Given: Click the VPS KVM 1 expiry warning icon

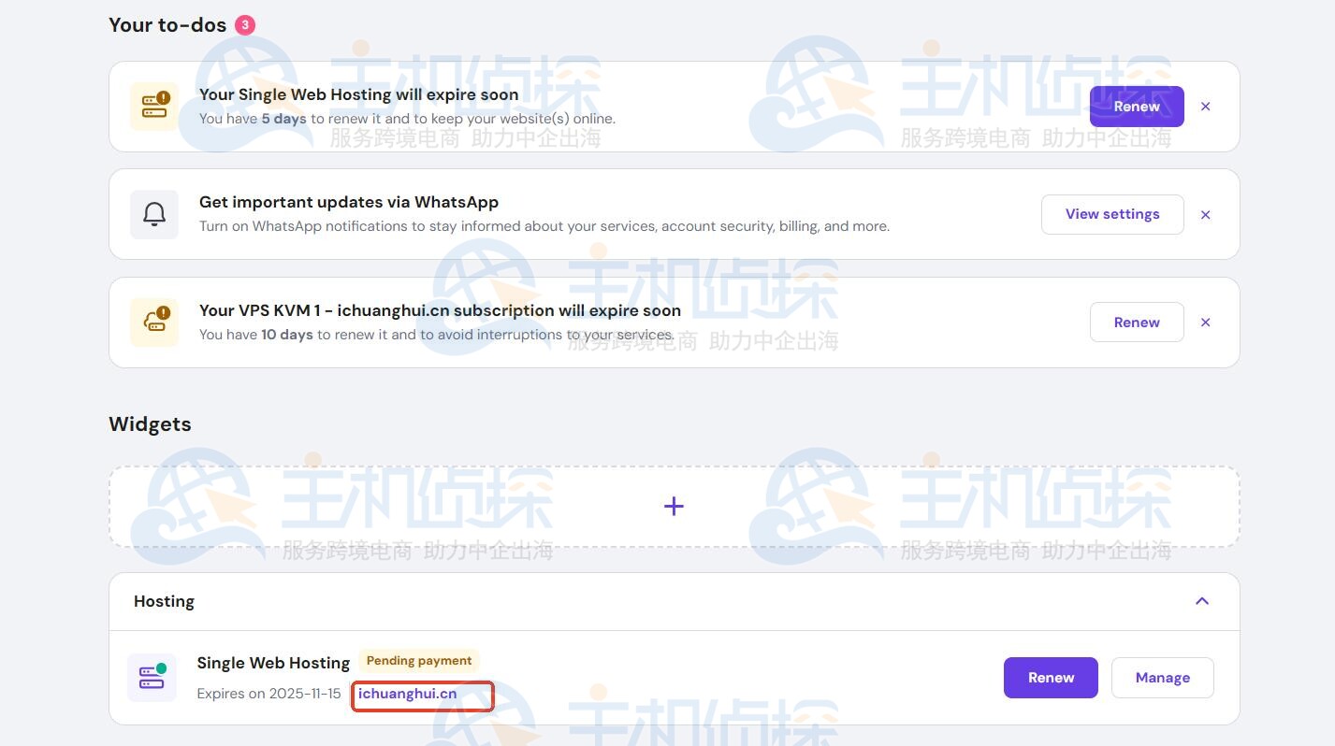Looking at the screenshot, I should 154,323.
